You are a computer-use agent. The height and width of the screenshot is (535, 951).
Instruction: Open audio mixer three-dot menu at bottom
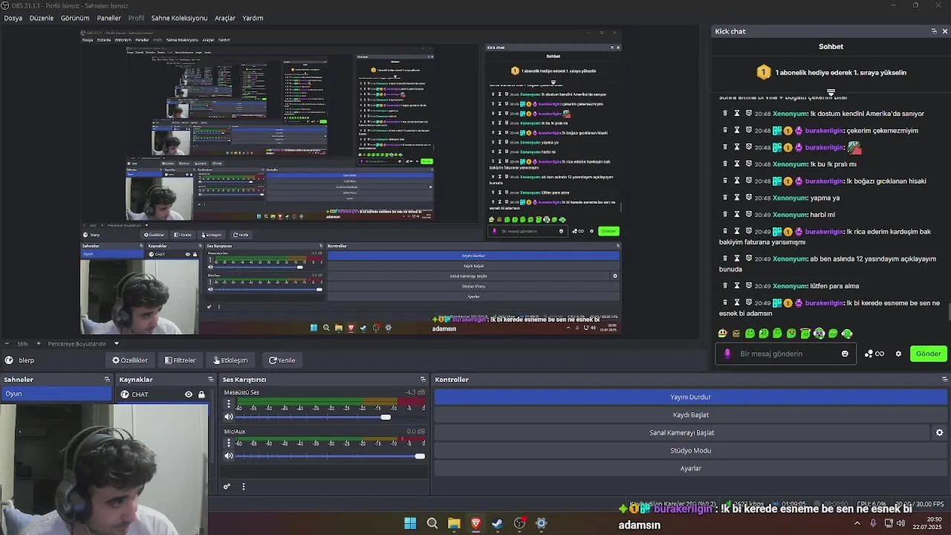(243, 487)
